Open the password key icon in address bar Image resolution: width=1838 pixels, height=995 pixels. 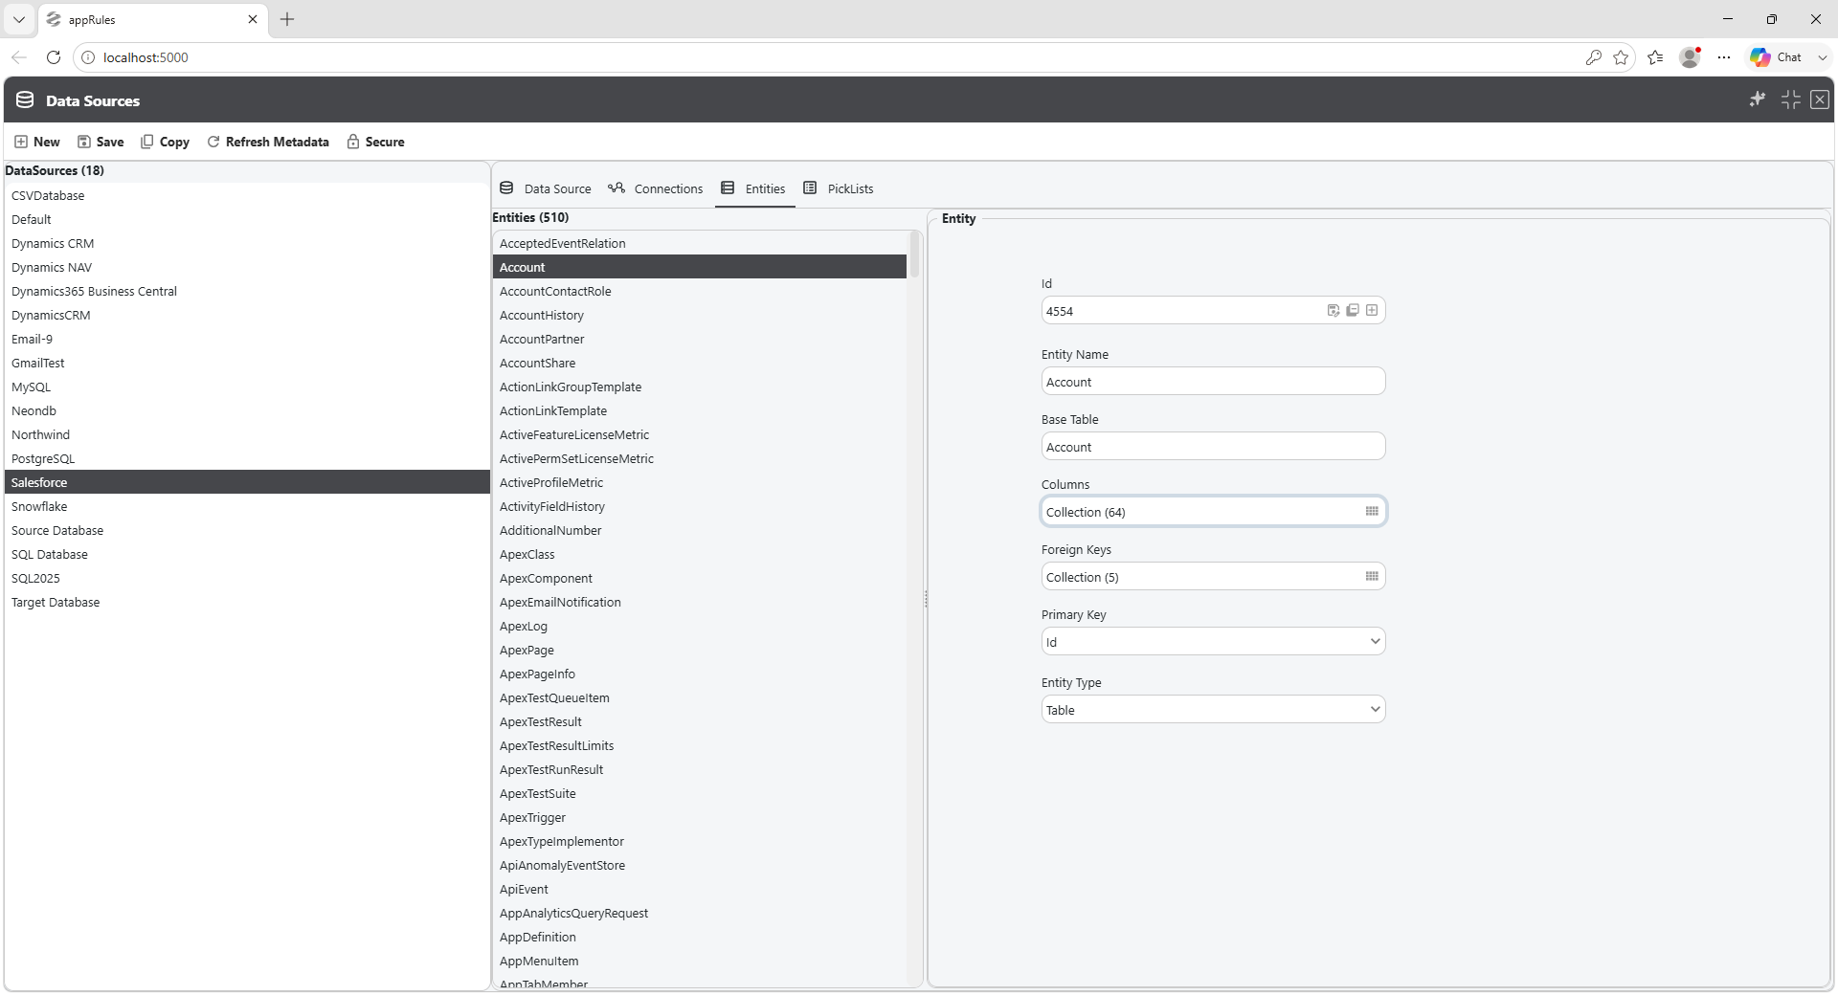[1593, 57]
